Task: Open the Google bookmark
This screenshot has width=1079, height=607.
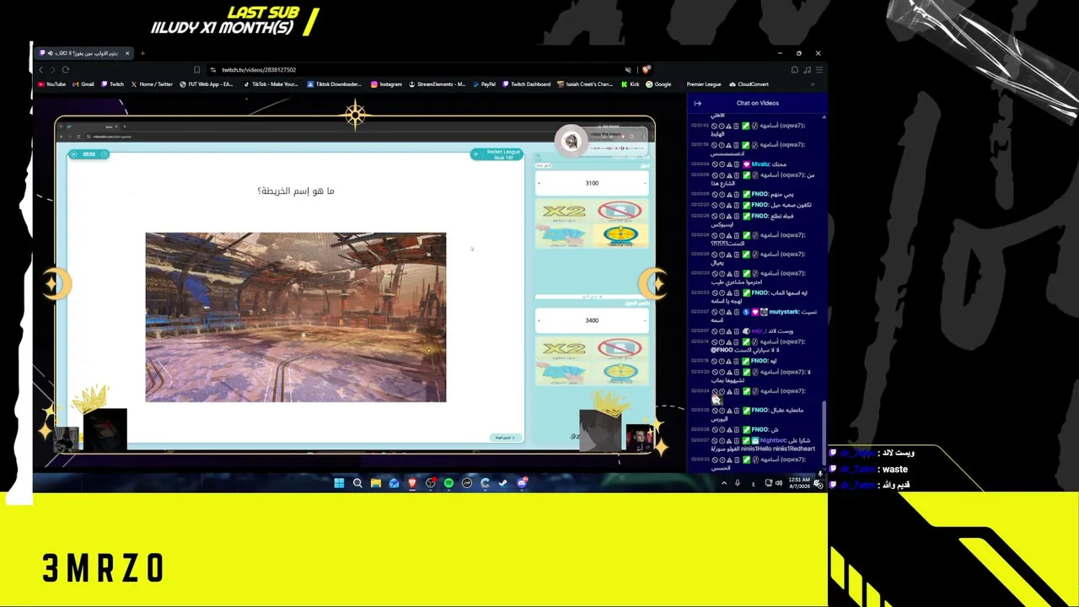Action: [x=659, y=84]
